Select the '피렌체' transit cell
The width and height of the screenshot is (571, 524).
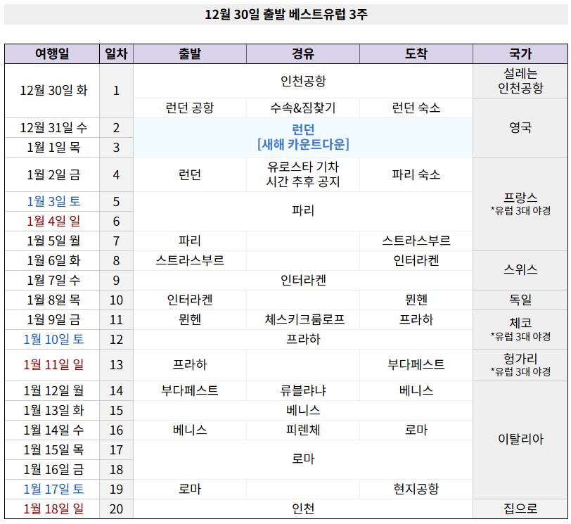pyautogui.click(x=303, y=430)
